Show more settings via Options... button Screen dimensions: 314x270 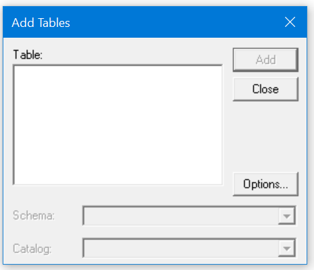pos(265,184)
